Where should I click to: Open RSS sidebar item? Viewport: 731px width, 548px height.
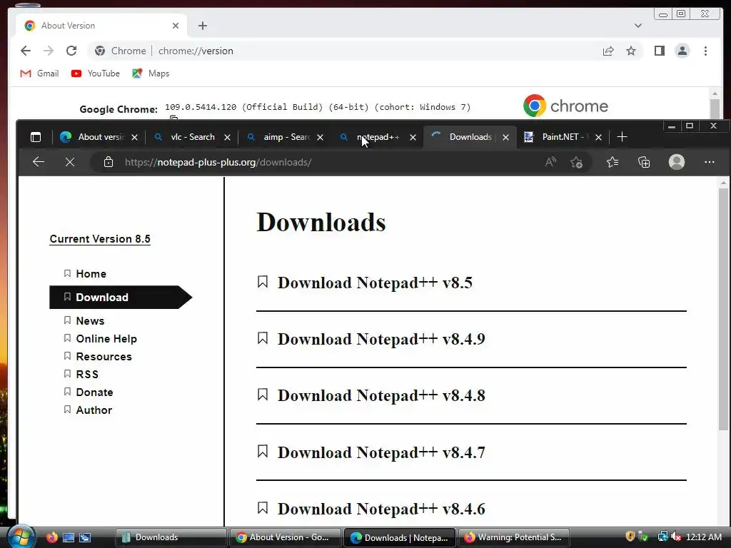[86, 374]
